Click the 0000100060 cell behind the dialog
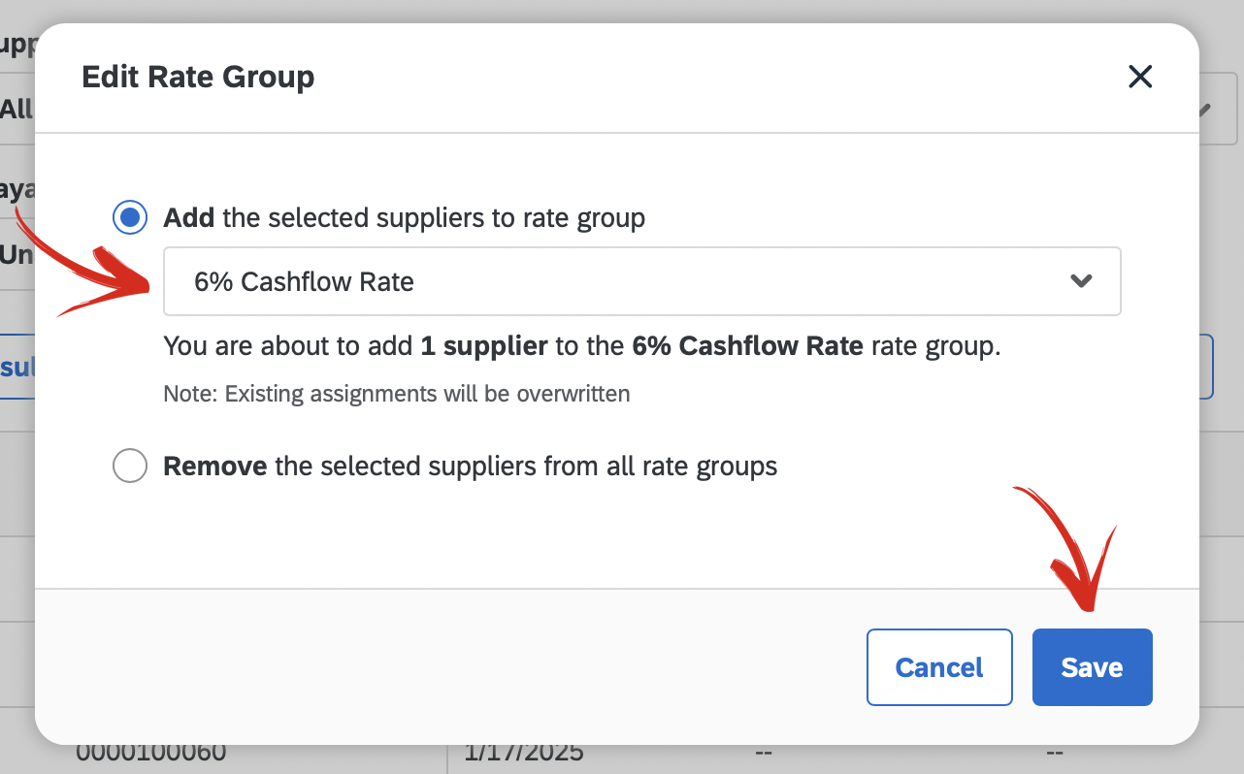Viewport: 1244px width, 774px height. click(151, 754)
